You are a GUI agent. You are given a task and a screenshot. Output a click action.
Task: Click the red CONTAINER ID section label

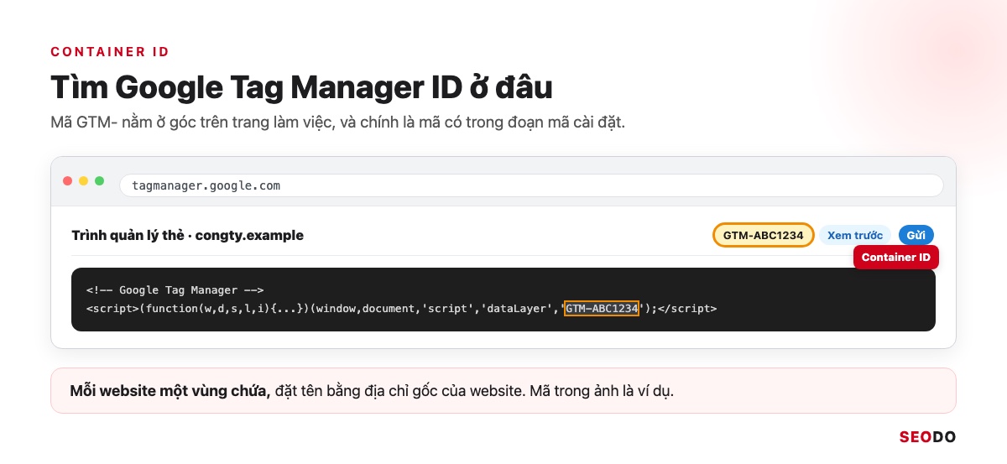pyautogui.click(x=110, y=52)
